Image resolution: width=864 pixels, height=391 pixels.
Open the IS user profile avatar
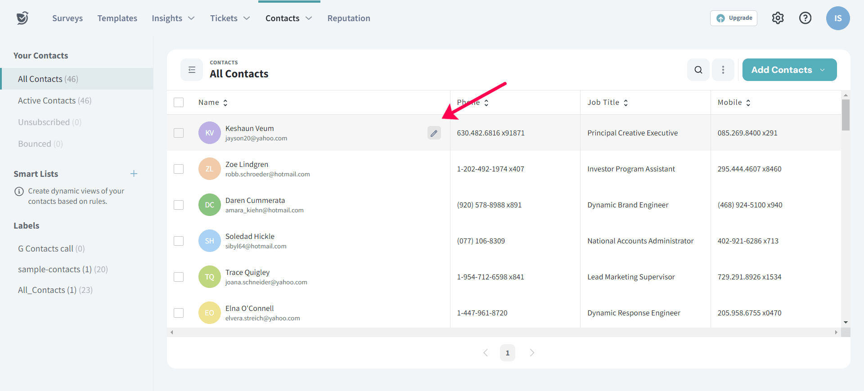pos(837,18)
